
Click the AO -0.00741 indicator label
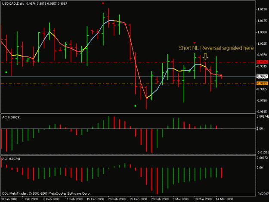click(11, 159)
